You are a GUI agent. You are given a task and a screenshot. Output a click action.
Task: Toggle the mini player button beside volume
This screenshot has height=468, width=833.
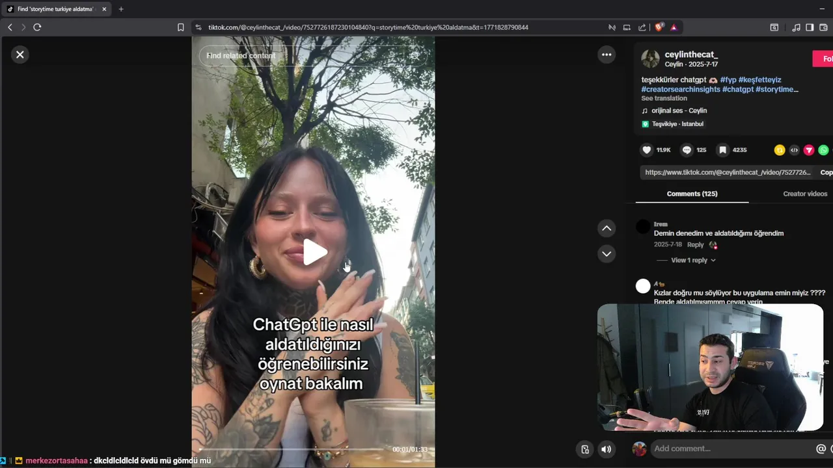point(585,449)
